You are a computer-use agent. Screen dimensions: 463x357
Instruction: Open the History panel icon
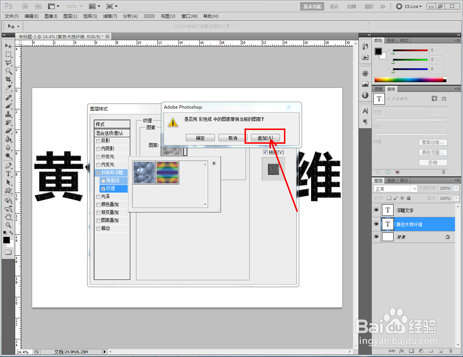365,46
